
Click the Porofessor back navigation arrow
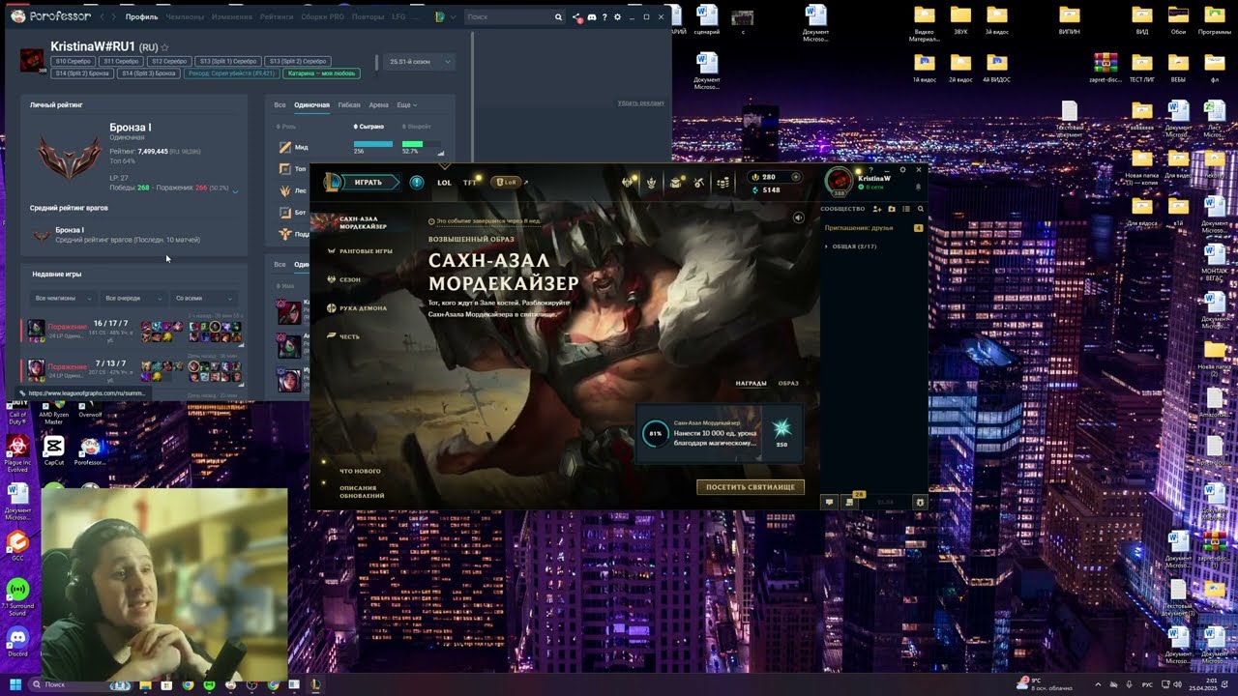tap(103, 16)
